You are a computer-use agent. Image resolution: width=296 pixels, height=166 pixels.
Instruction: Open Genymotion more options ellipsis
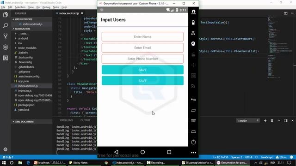193,153
